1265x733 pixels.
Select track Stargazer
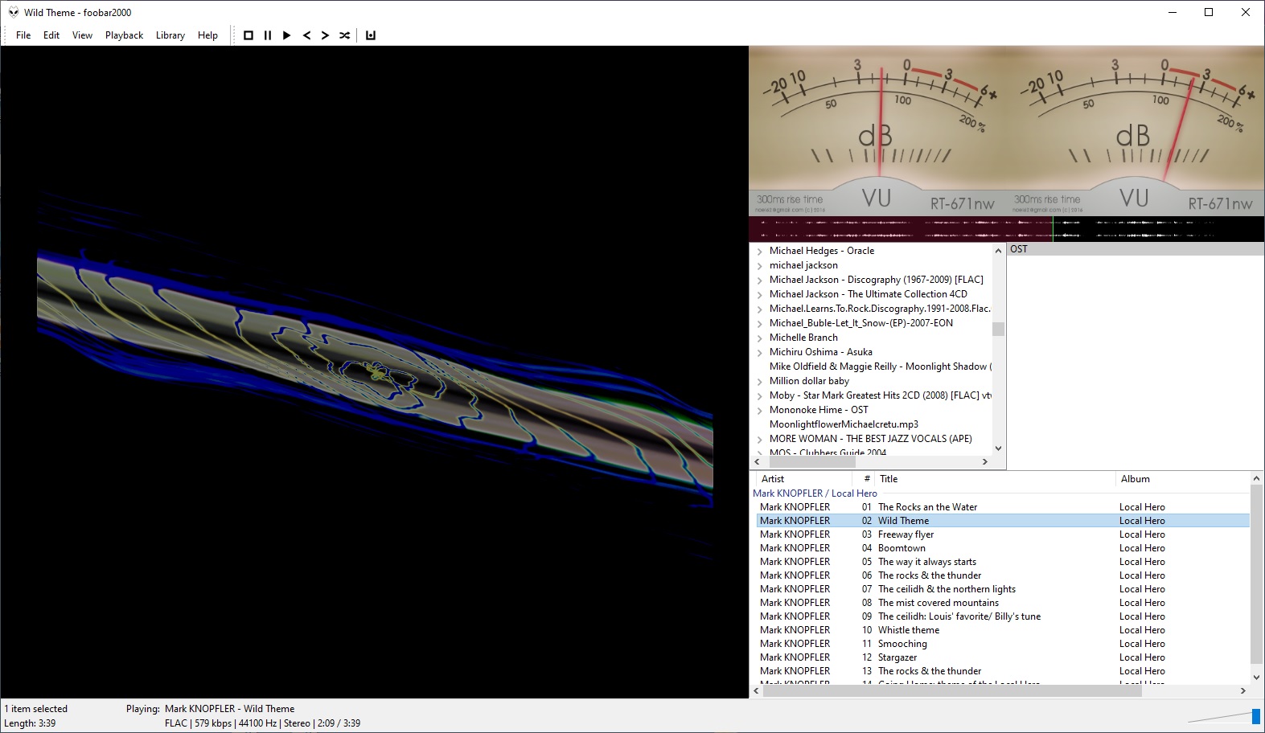pos(1003,657)
